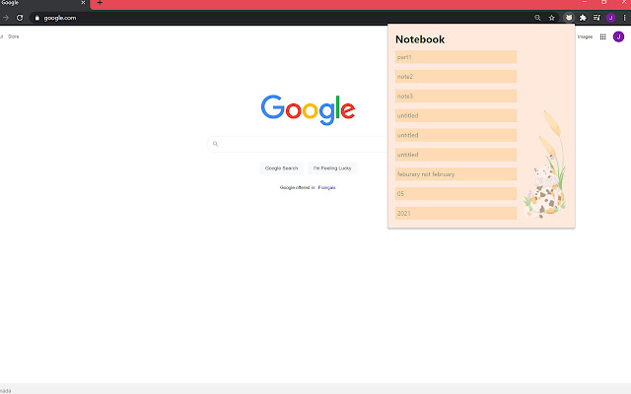Open the Chrome three-dot menu
Screen dimensions: 631x394
pos(624,18)
